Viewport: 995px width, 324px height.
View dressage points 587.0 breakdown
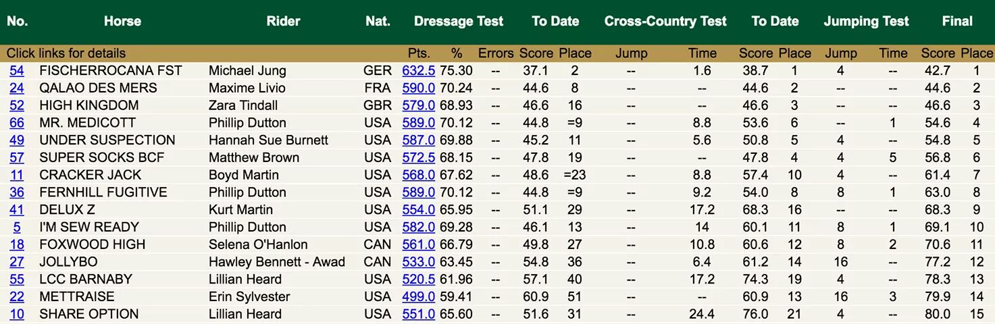[x=418, y=140]
